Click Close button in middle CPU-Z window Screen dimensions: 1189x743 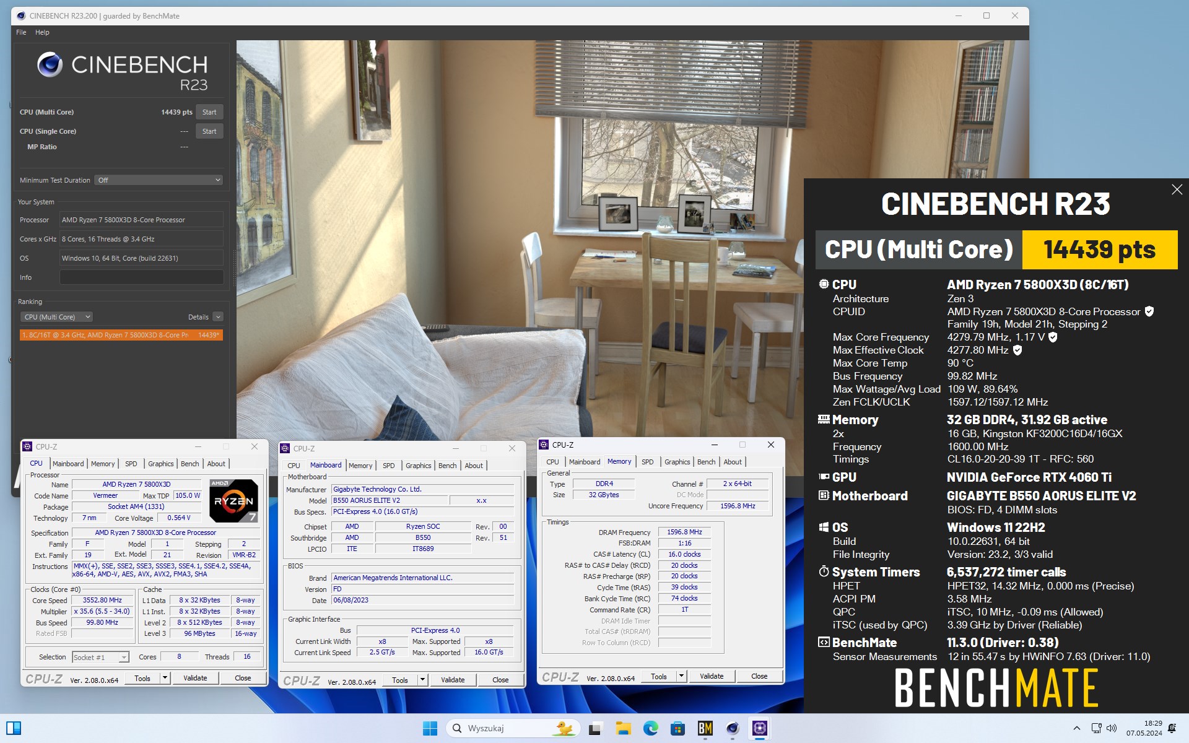pos(500,680)
